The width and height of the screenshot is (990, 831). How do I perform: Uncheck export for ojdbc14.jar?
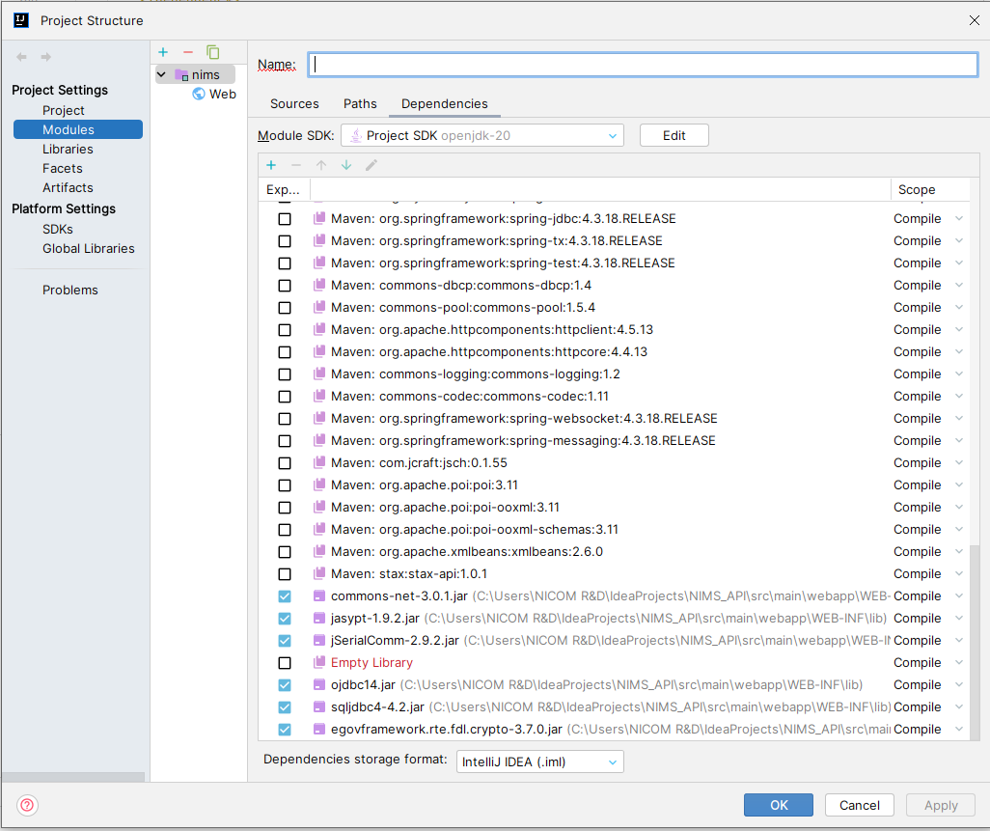tap(285, 685)
